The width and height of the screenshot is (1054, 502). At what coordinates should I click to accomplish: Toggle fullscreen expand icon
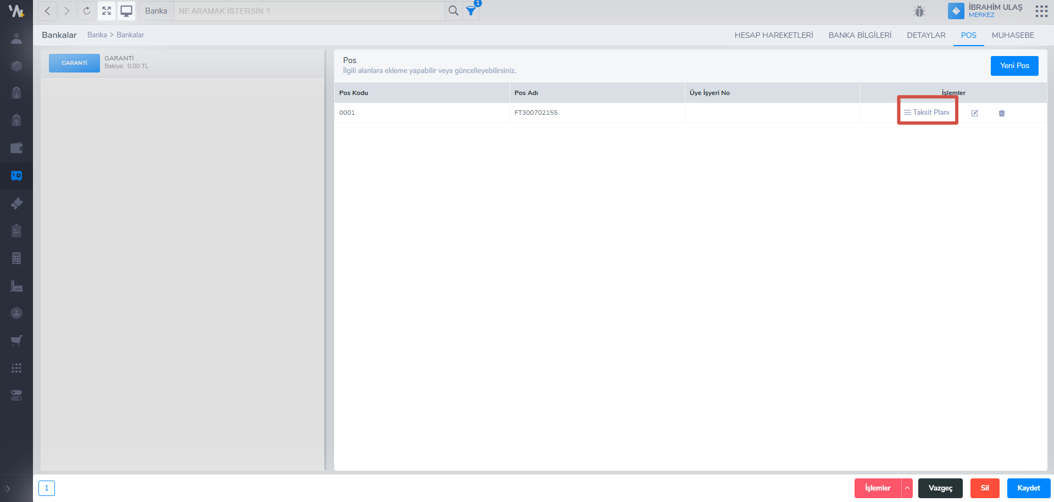click(x=107, y=11)
